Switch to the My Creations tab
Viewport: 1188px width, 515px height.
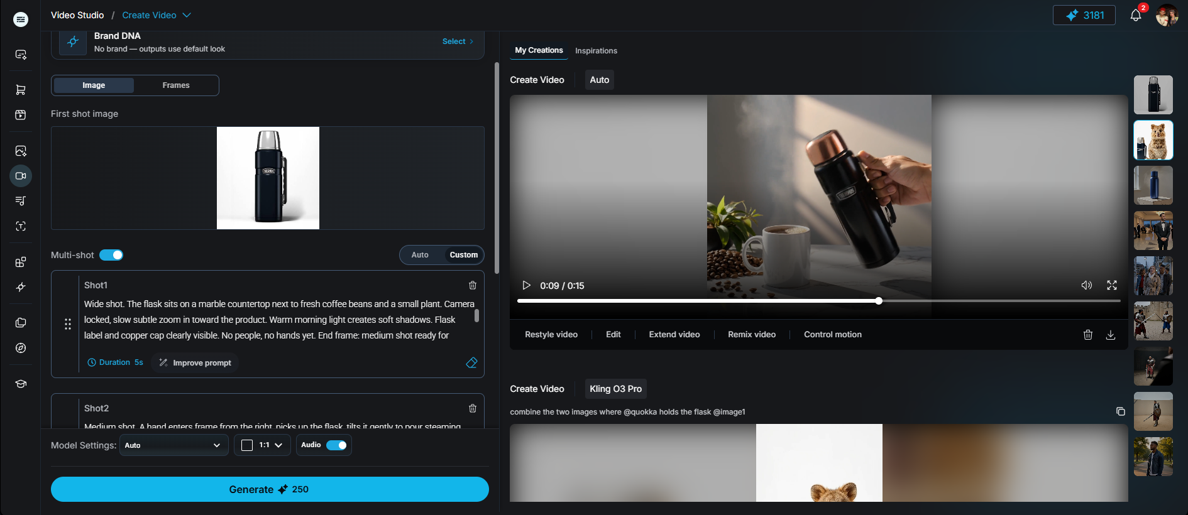click(539, 50)
